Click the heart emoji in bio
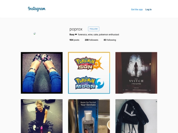Screen dimensions: 178x133 (x=76, y=34)
